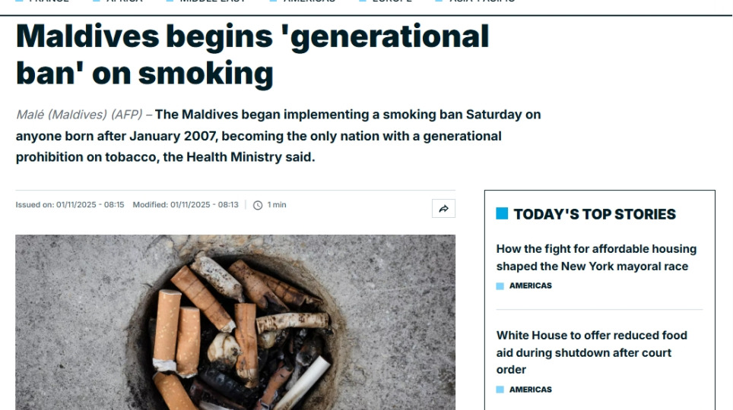Click the 'Issued on' date text

click(x=70, y=205)
